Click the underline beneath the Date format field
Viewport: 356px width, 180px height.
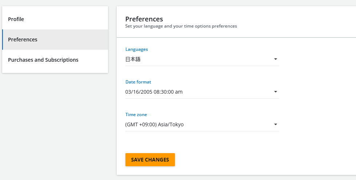202,99
